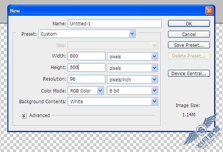Open the Preset dropdown

(87, 34)
